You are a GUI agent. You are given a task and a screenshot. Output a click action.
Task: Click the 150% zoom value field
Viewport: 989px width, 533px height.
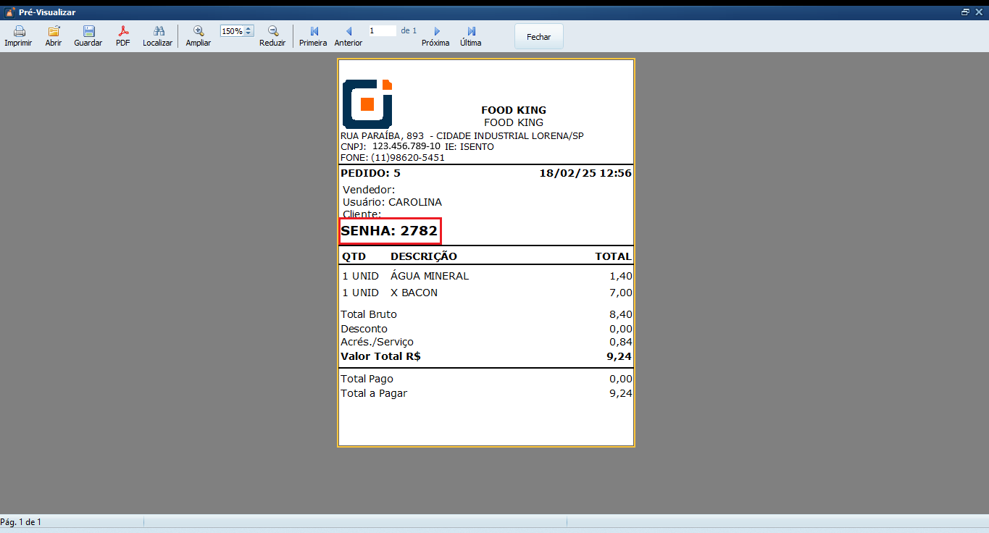click(232, 31)
